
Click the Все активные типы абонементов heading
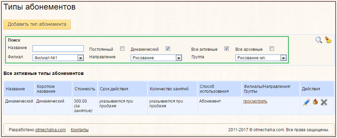pyautogui.click(x=44, y=73)
